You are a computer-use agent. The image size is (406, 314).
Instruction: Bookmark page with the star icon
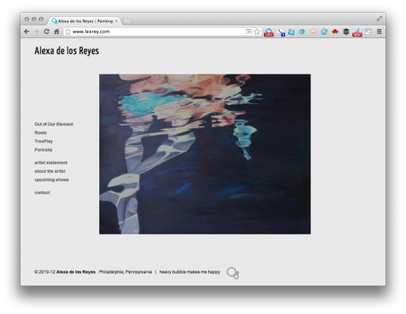(x=257, y=32)
